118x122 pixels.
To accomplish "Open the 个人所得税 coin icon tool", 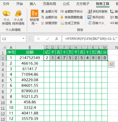I will [7, 13].
